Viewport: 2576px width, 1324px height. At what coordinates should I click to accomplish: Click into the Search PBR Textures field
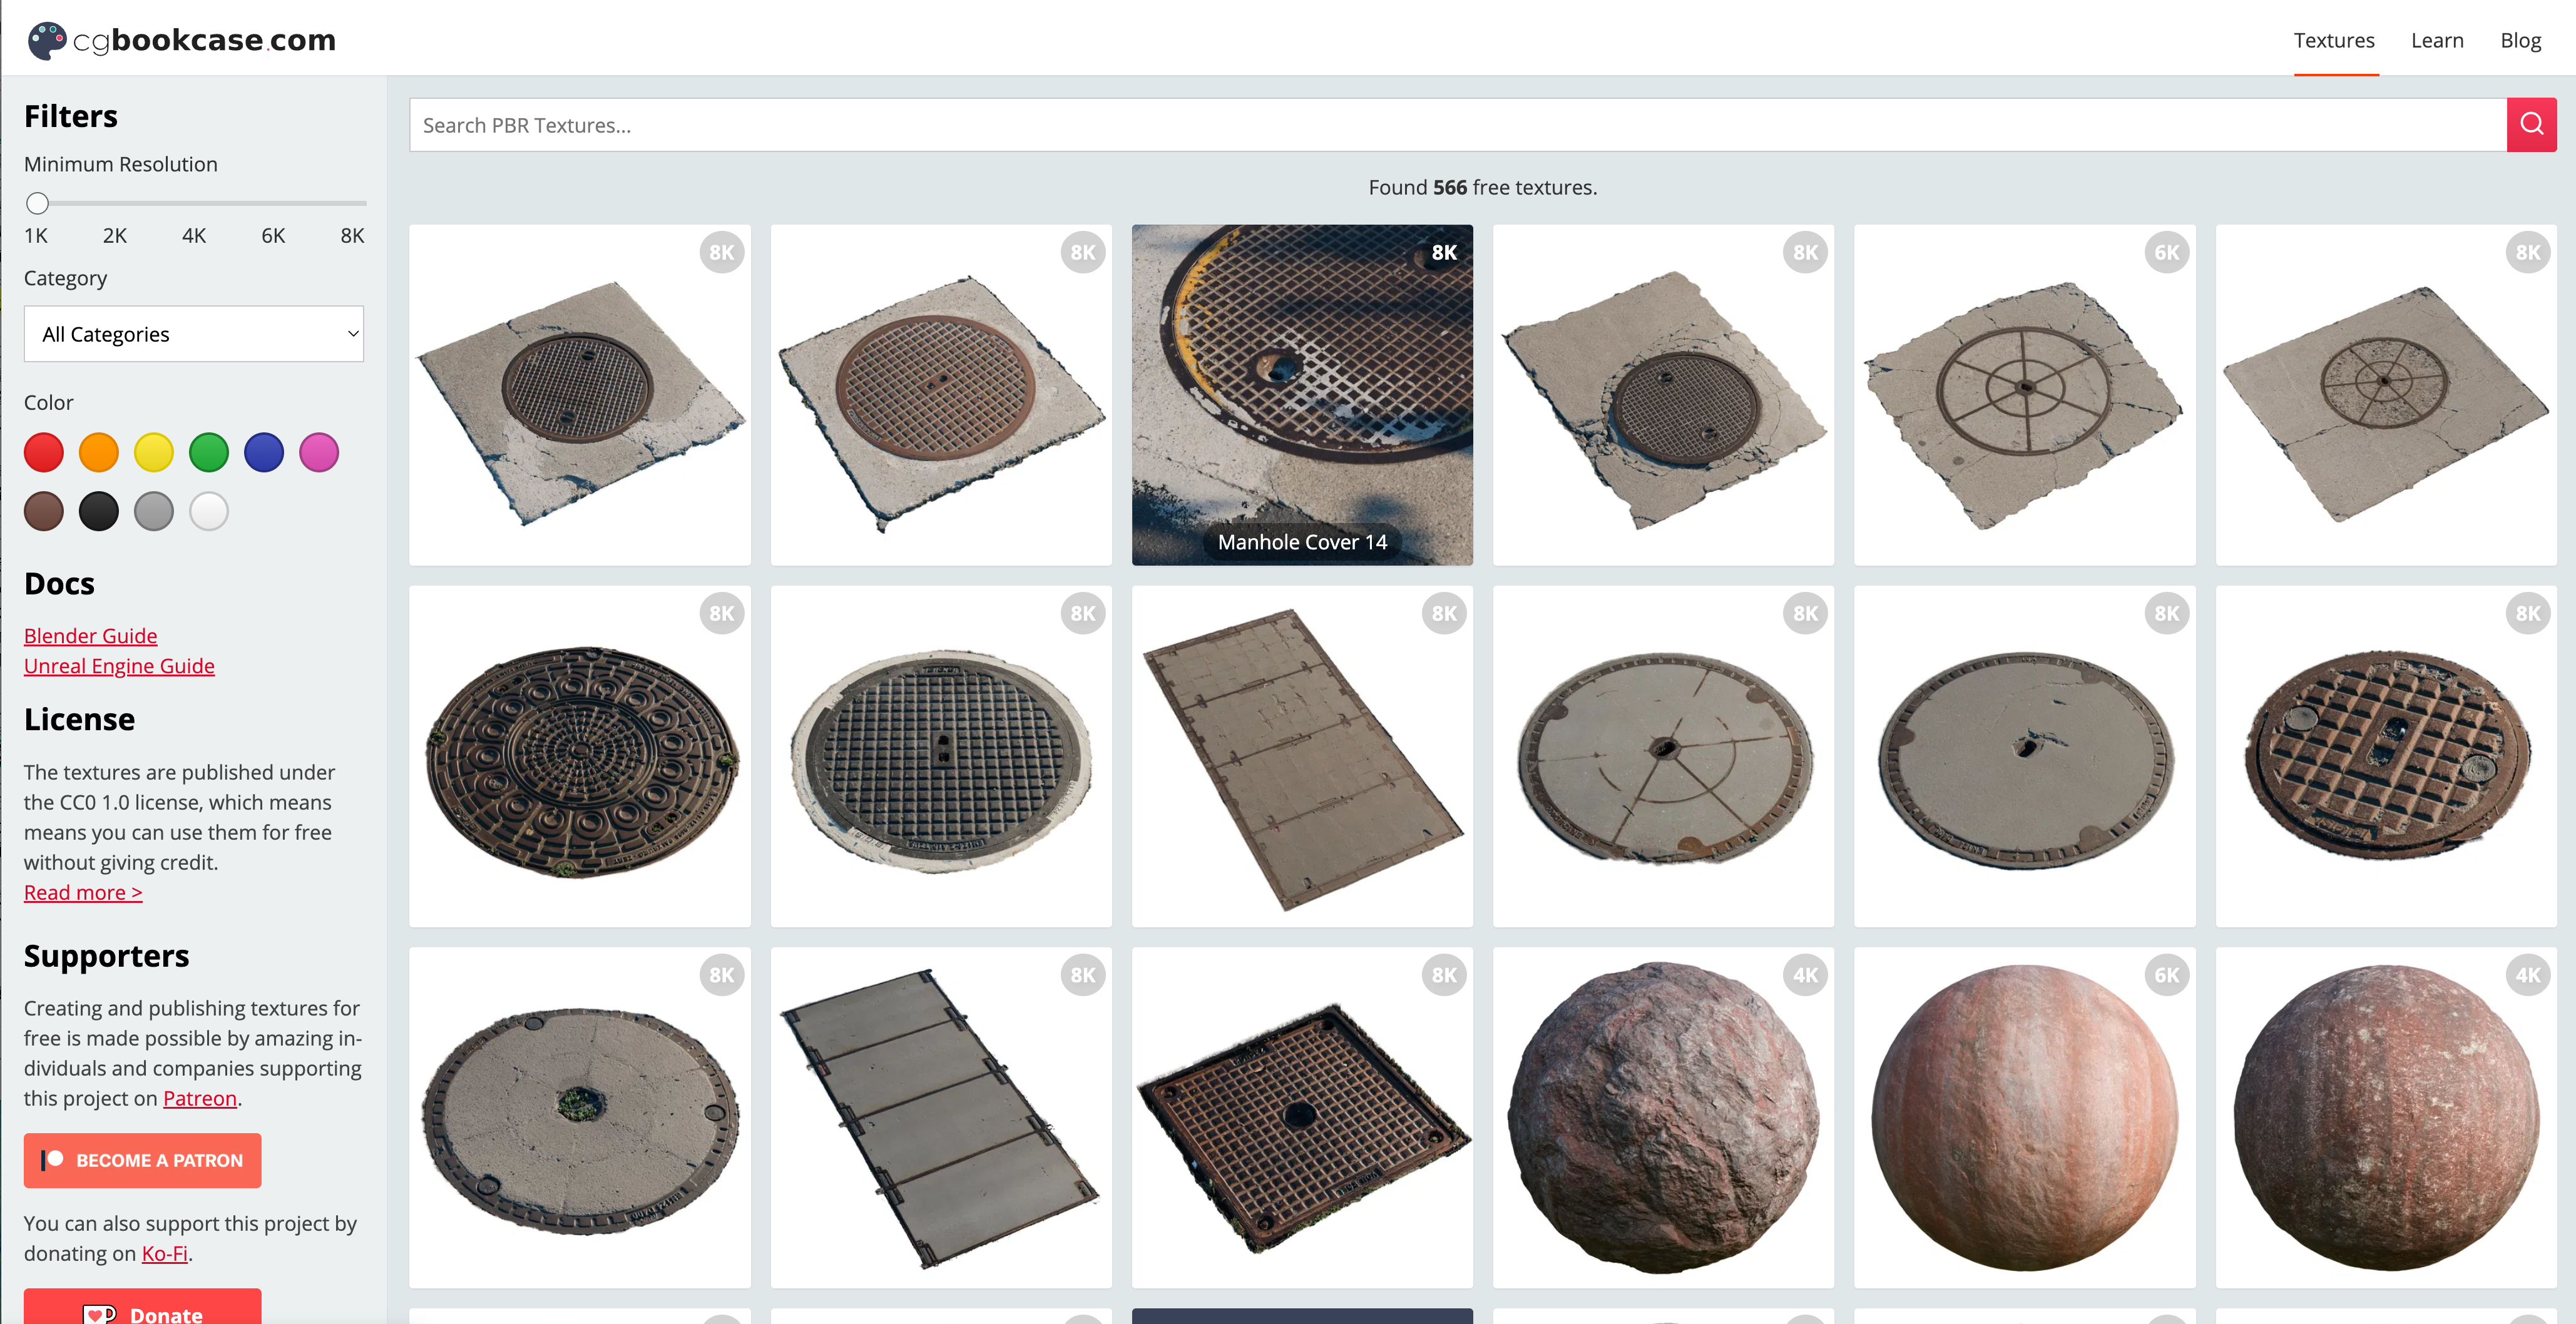tap(1457, 125)
